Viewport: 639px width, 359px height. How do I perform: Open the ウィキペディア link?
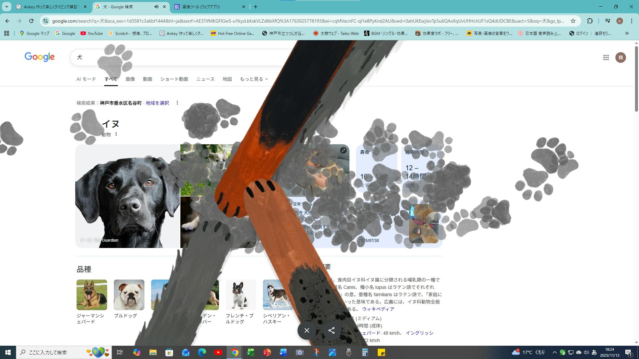click(378, 309)
